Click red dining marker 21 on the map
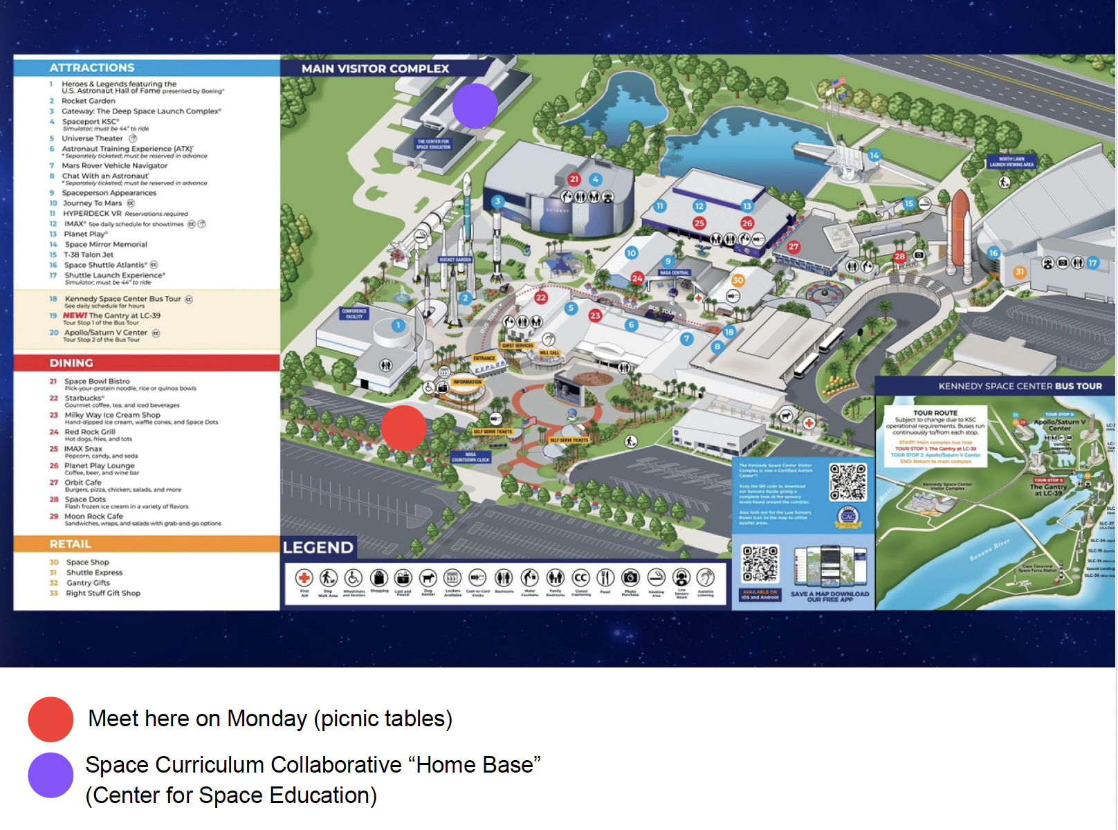The width and height of the screenshot is (1118, 830). [x=574, y=179]
